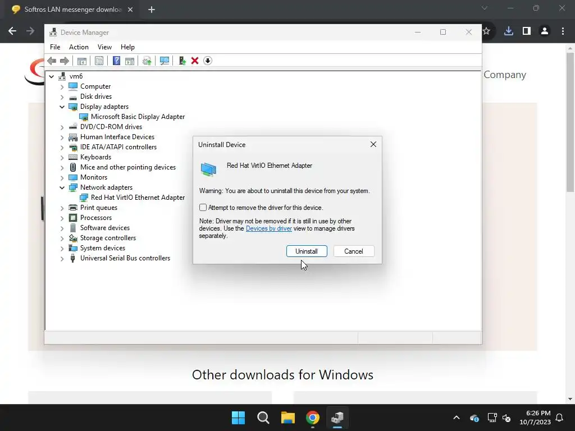The width and height of the screenshot is (575, 431).
Task: Click the Print queues printer icon
Action: (73, 208)
